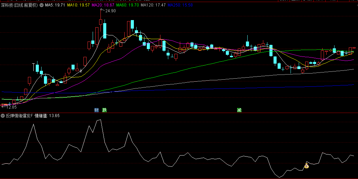Image resolution: width=358 pixels, height=179 pixels.
Task: Click the green 跌 marker icon
Action: (x=104, y=110)
